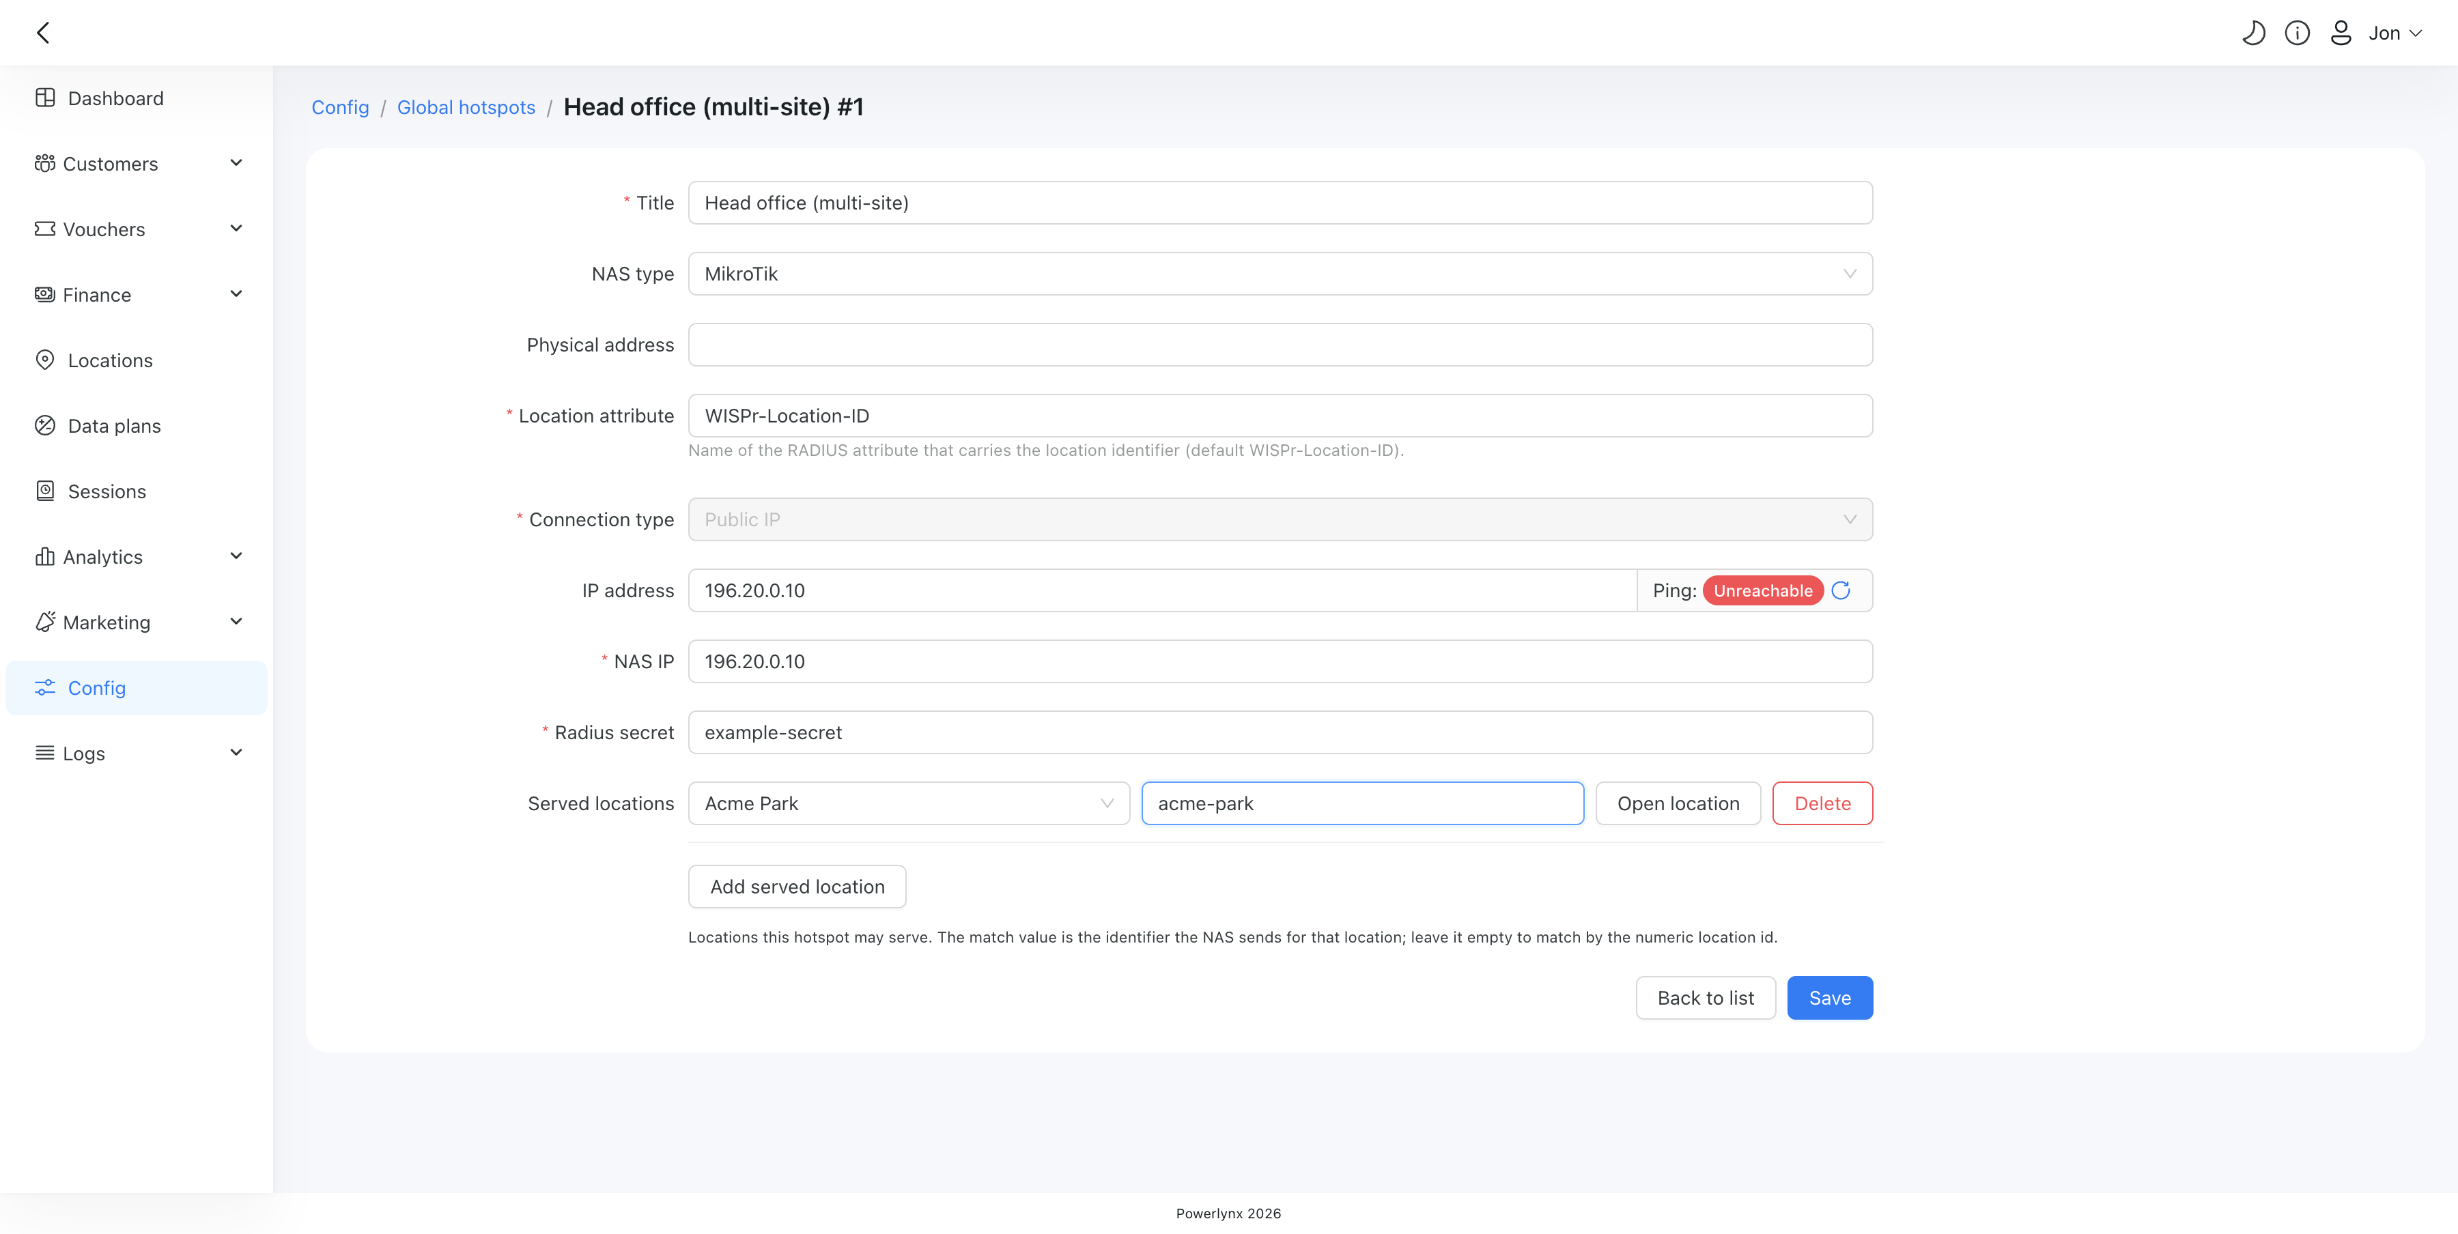Screen dimensions: 2458x1234
Task: Open the NAS type dropdown
Action: click(1280, 274)
